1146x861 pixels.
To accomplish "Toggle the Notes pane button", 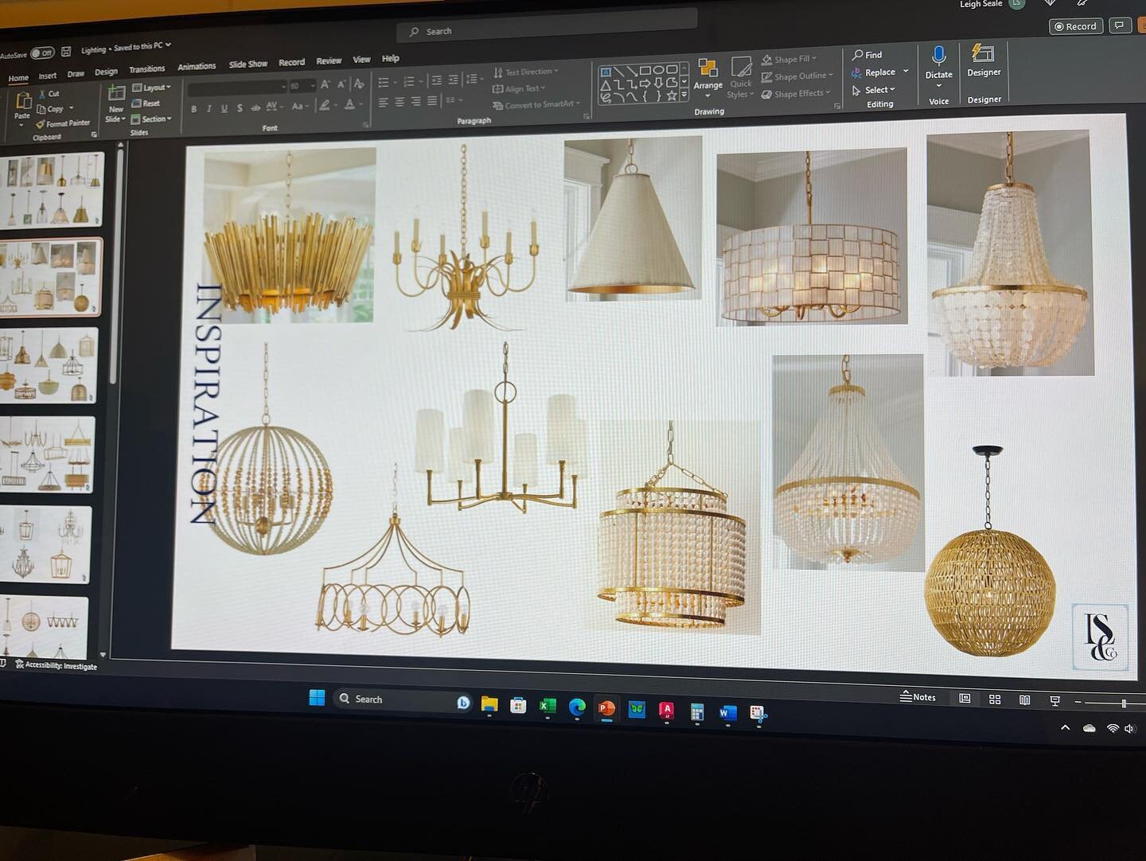I will [x=918, y=696].
